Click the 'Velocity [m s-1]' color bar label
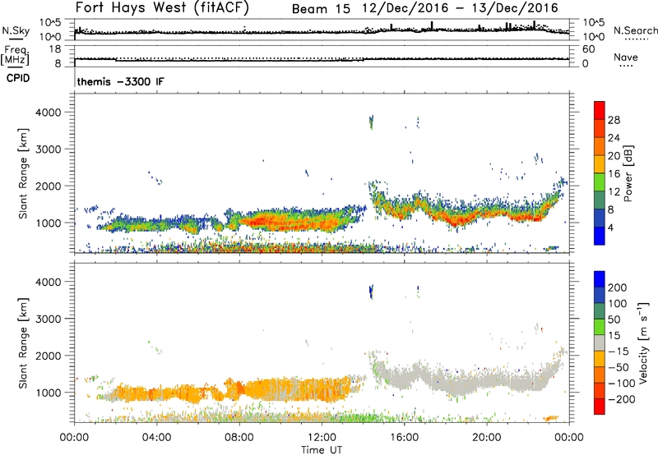Viewport: 658px width, 455px height. pos(643,342)
